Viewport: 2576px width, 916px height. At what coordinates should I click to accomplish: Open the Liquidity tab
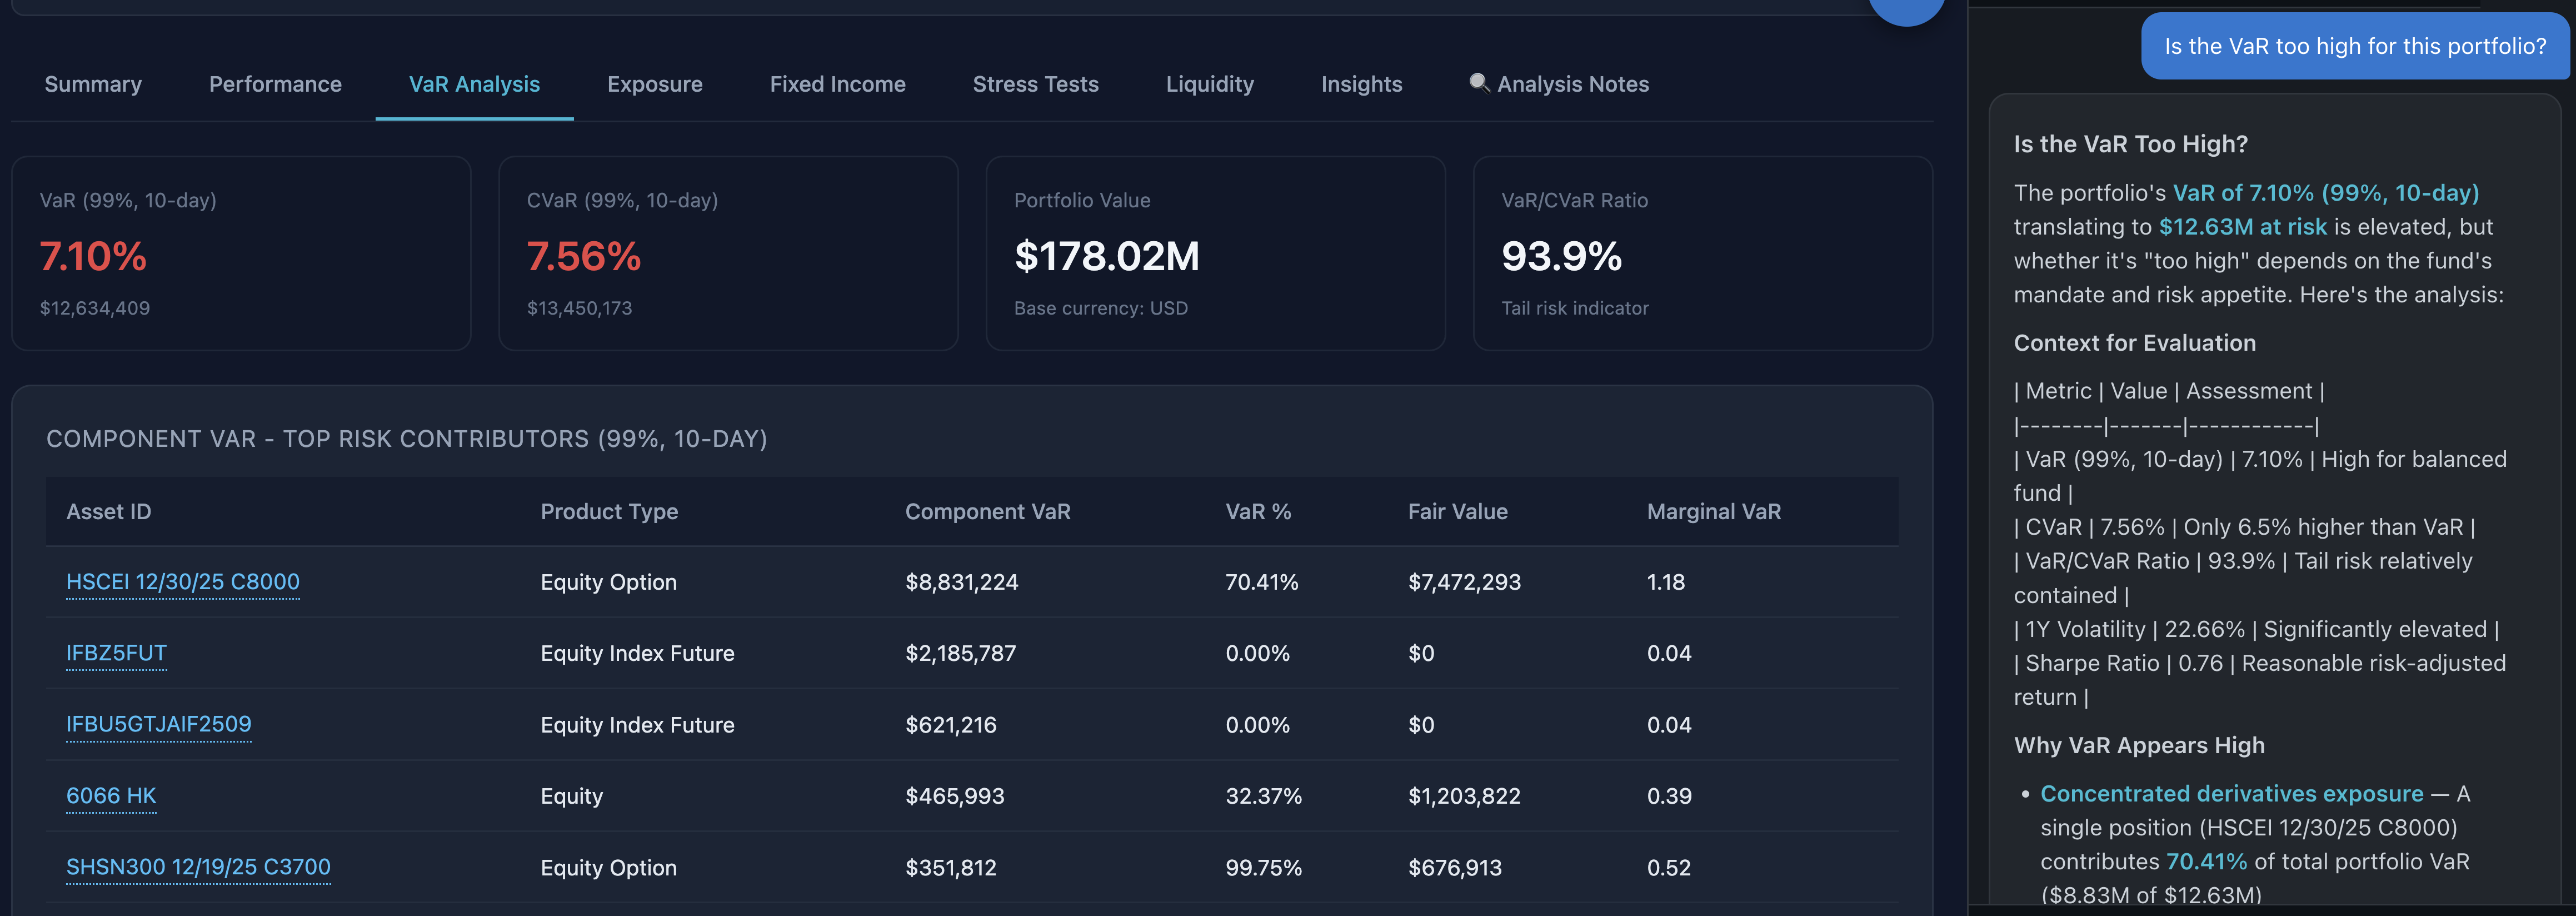(1210, 84)
